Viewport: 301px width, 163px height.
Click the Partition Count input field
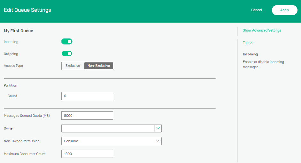pos(87,96)
